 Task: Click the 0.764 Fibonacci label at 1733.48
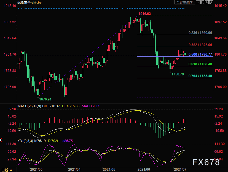[200, 76]
